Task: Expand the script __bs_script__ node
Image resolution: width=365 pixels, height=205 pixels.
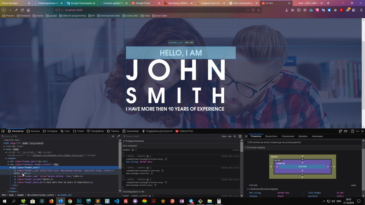Action: point(6,152)
